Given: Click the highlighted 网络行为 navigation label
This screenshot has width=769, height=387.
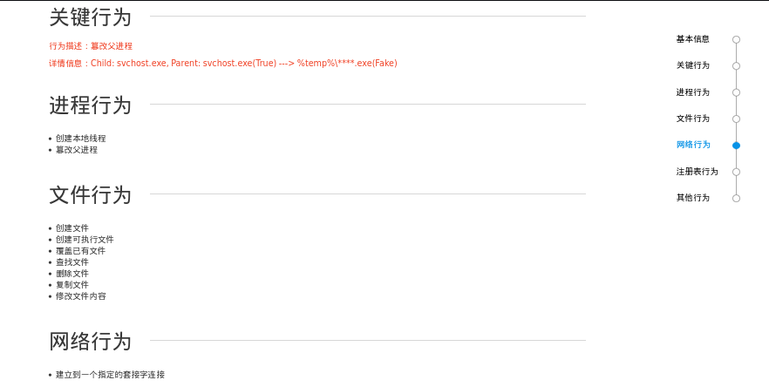Looking at the screenshot, I should [692, 145].
